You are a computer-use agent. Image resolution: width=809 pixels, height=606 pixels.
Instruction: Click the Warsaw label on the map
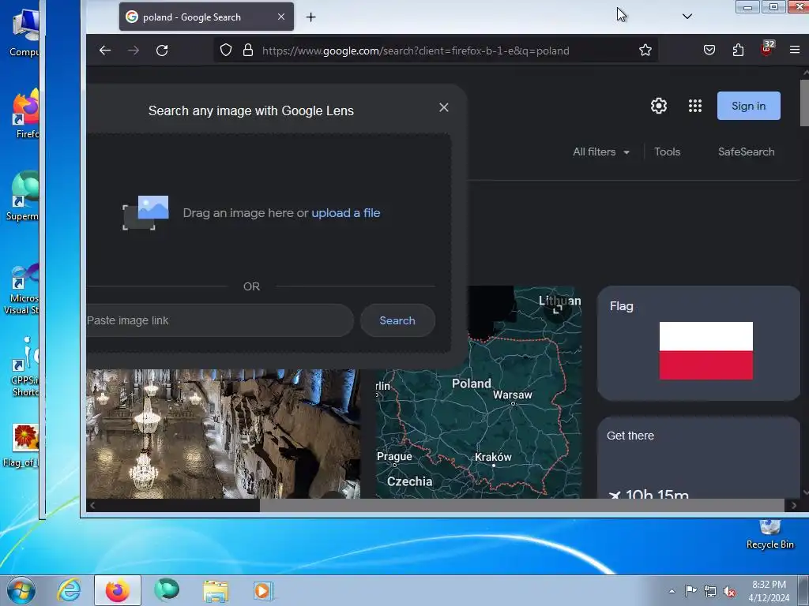(512, 395)
